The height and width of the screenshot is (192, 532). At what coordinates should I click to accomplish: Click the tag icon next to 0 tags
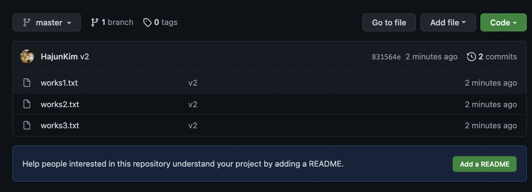148,22
